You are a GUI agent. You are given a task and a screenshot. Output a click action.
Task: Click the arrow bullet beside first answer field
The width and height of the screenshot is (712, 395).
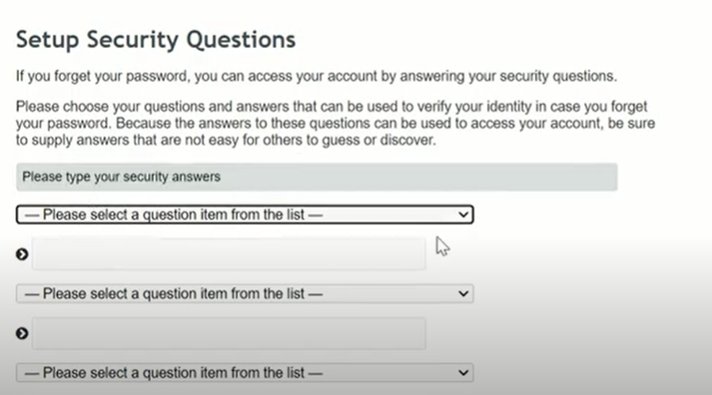pos(23,255)
